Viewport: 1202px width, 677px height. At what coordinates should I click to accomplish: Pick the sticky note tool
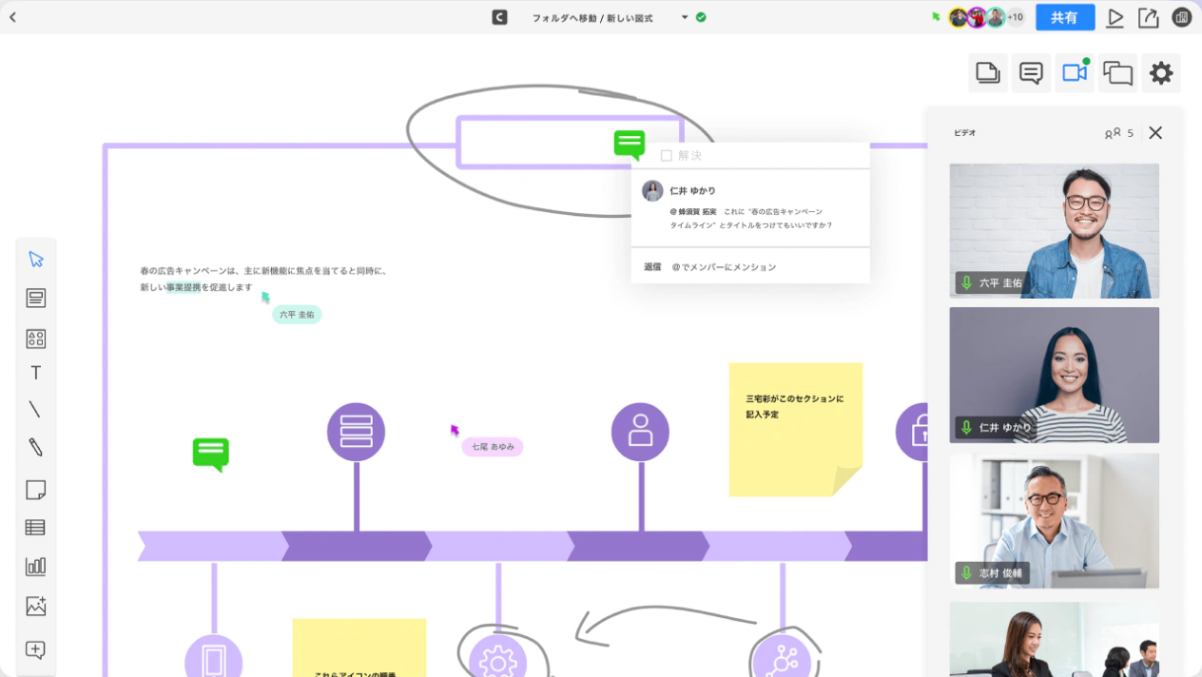[35, 489]
